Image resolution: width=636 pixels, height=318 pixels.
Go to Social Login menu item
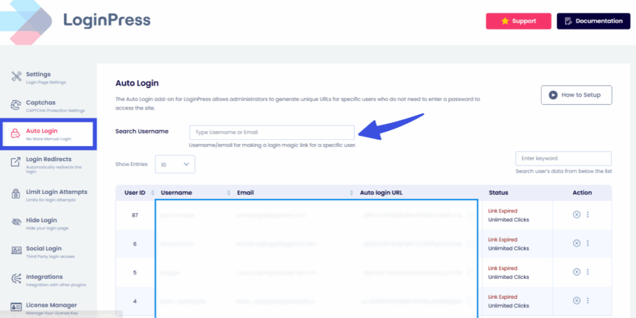(48, 252)
